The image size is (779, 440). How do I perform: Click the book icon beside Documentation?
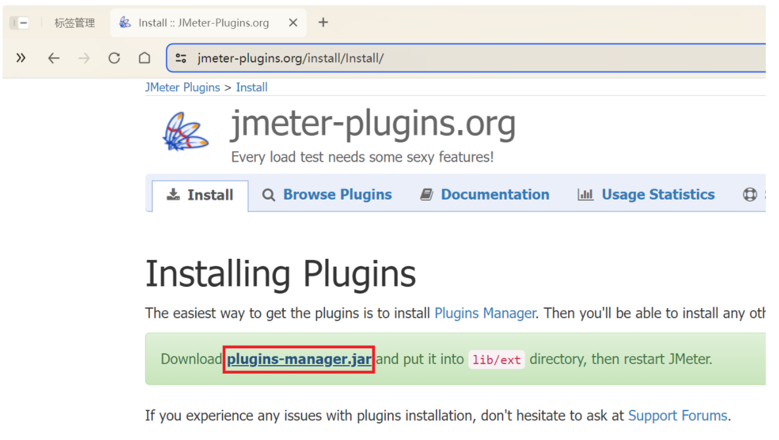(x=426, y=194)
